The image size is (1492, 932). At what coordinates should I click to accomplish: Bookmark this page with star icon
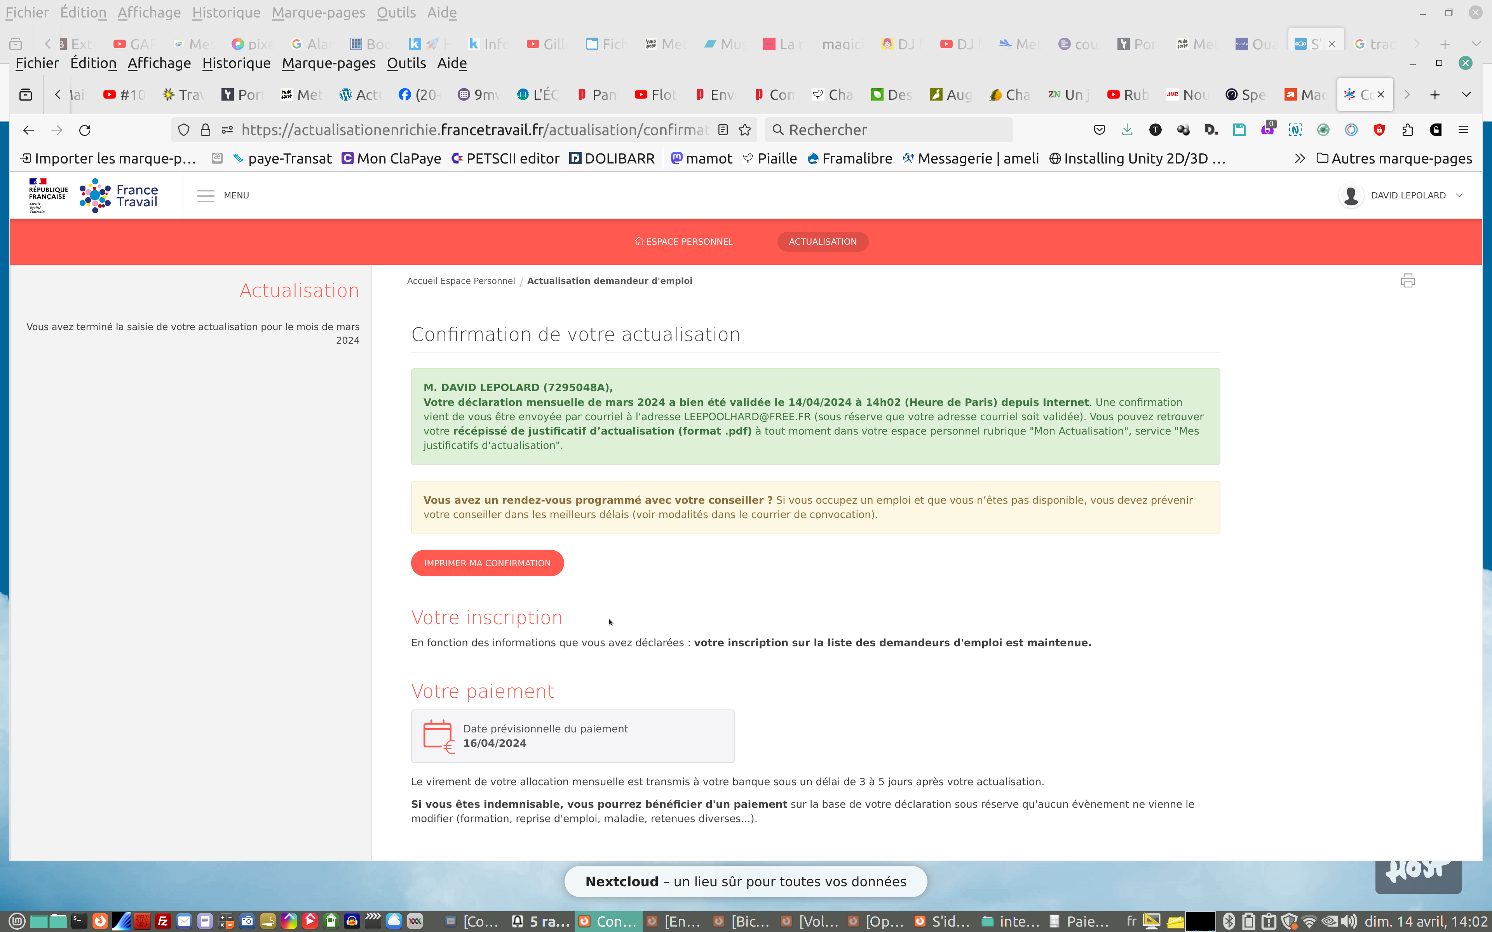[x=745, y=130]
